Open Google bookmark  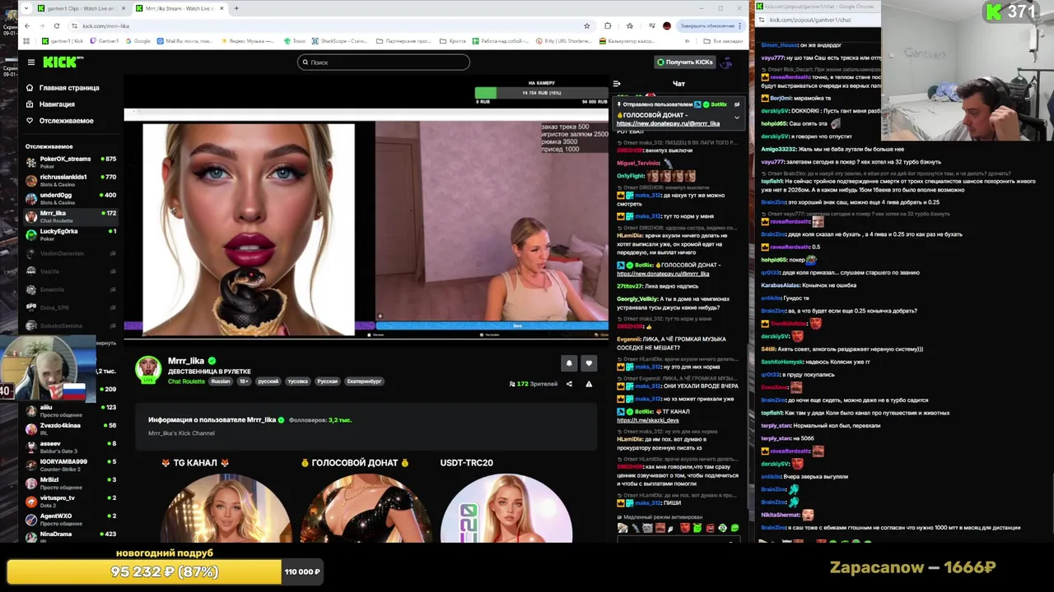tap(139, 40)
